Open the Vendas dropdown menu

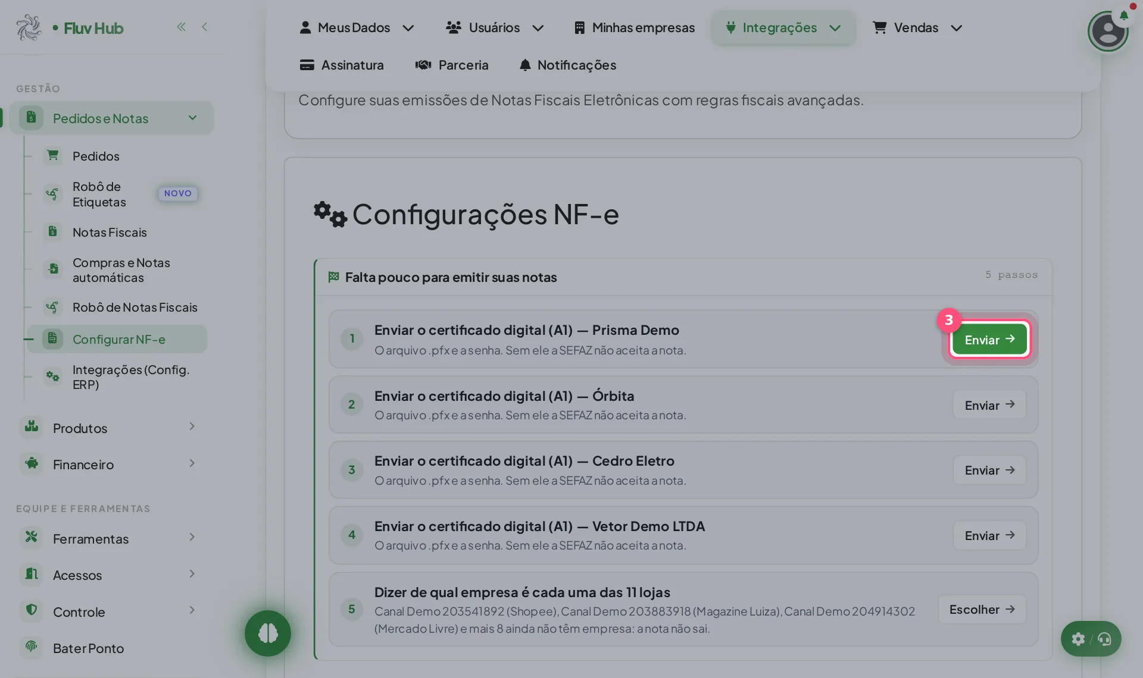click(917, 28)
